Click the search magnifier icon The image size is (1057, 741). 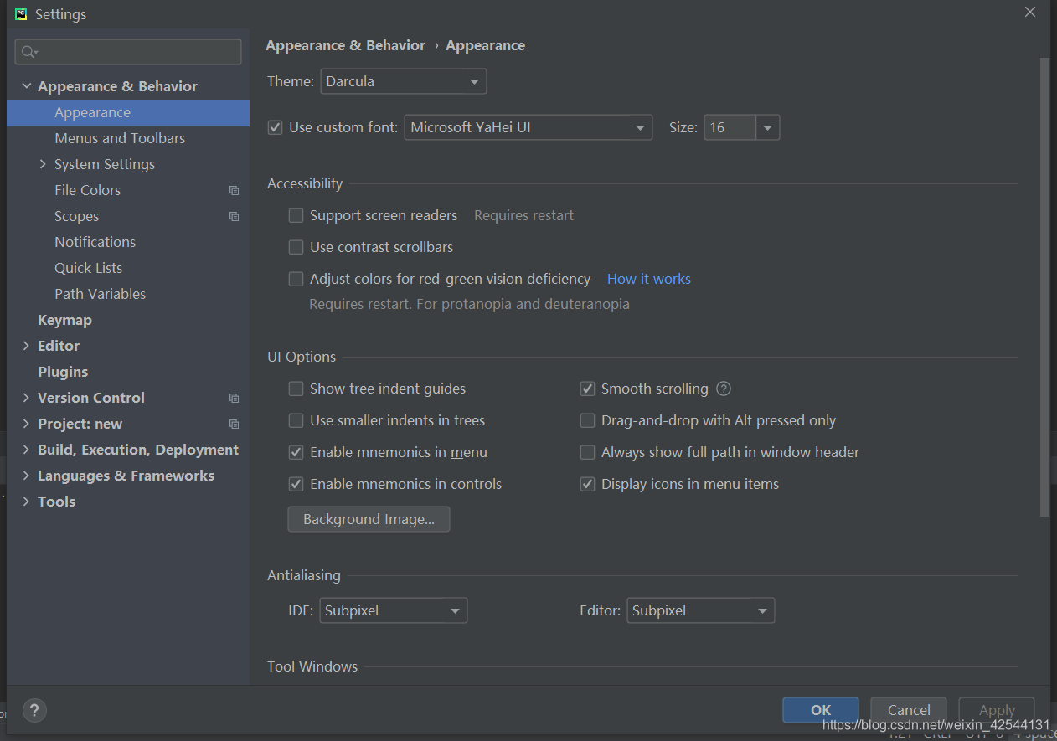pos(29,52)
